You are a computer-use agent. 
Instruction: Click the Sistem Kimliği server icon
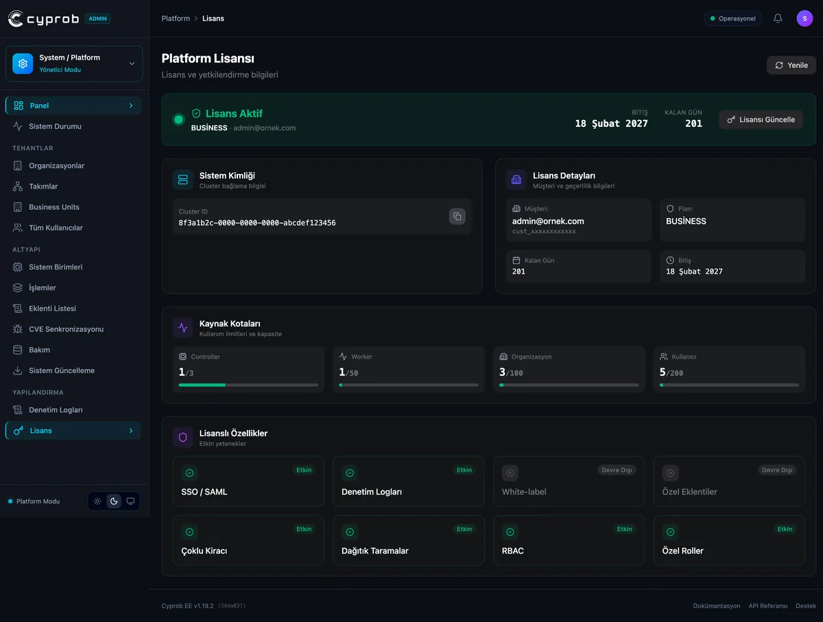pos(182,180)
